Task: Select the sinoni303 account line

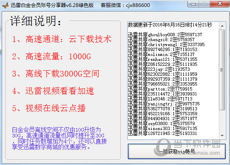Action: [x=162, y=128]
